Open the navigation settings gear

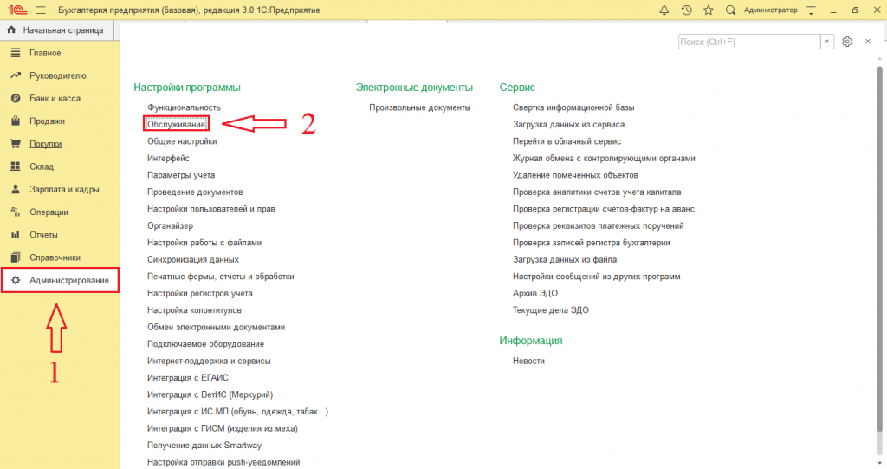coord(847,42)
